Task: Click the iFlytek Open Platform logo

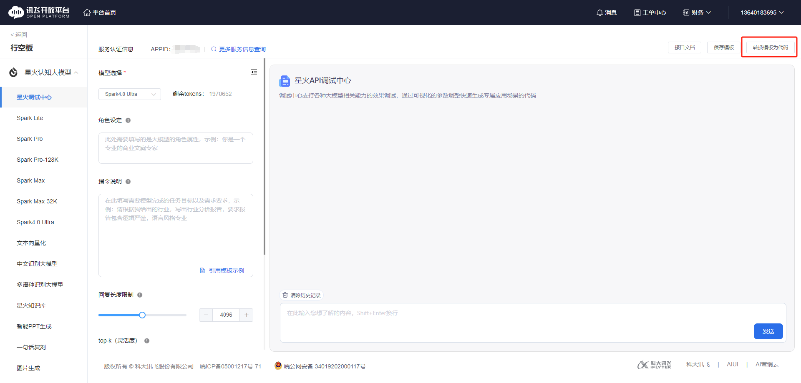Action: click(39, 13)
